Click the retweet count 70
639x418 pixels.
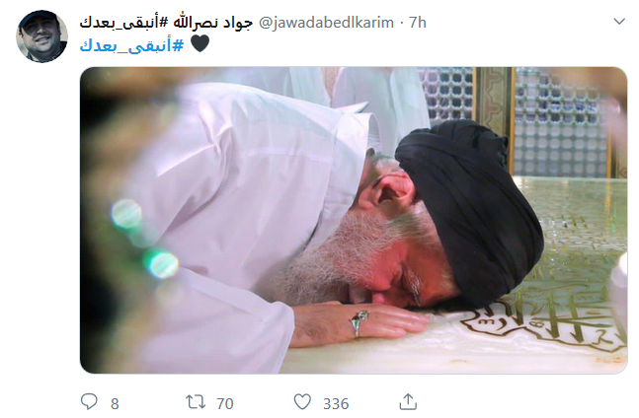224,403
